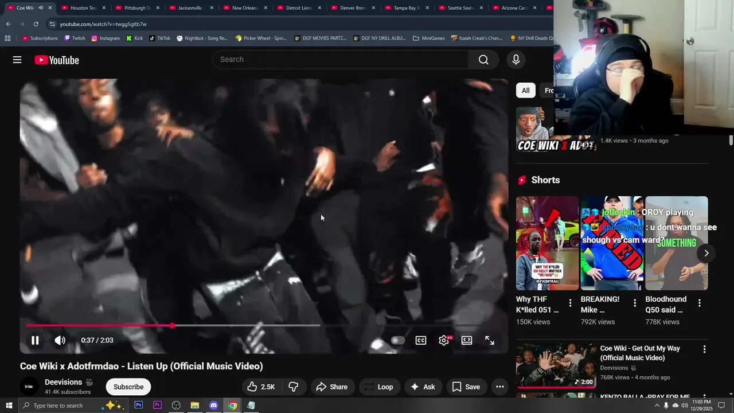Open the browser apps grid in the bookmarks bar
Image resolution: width=734 pixels, height=413 pixels.
(x=7, y=38)
